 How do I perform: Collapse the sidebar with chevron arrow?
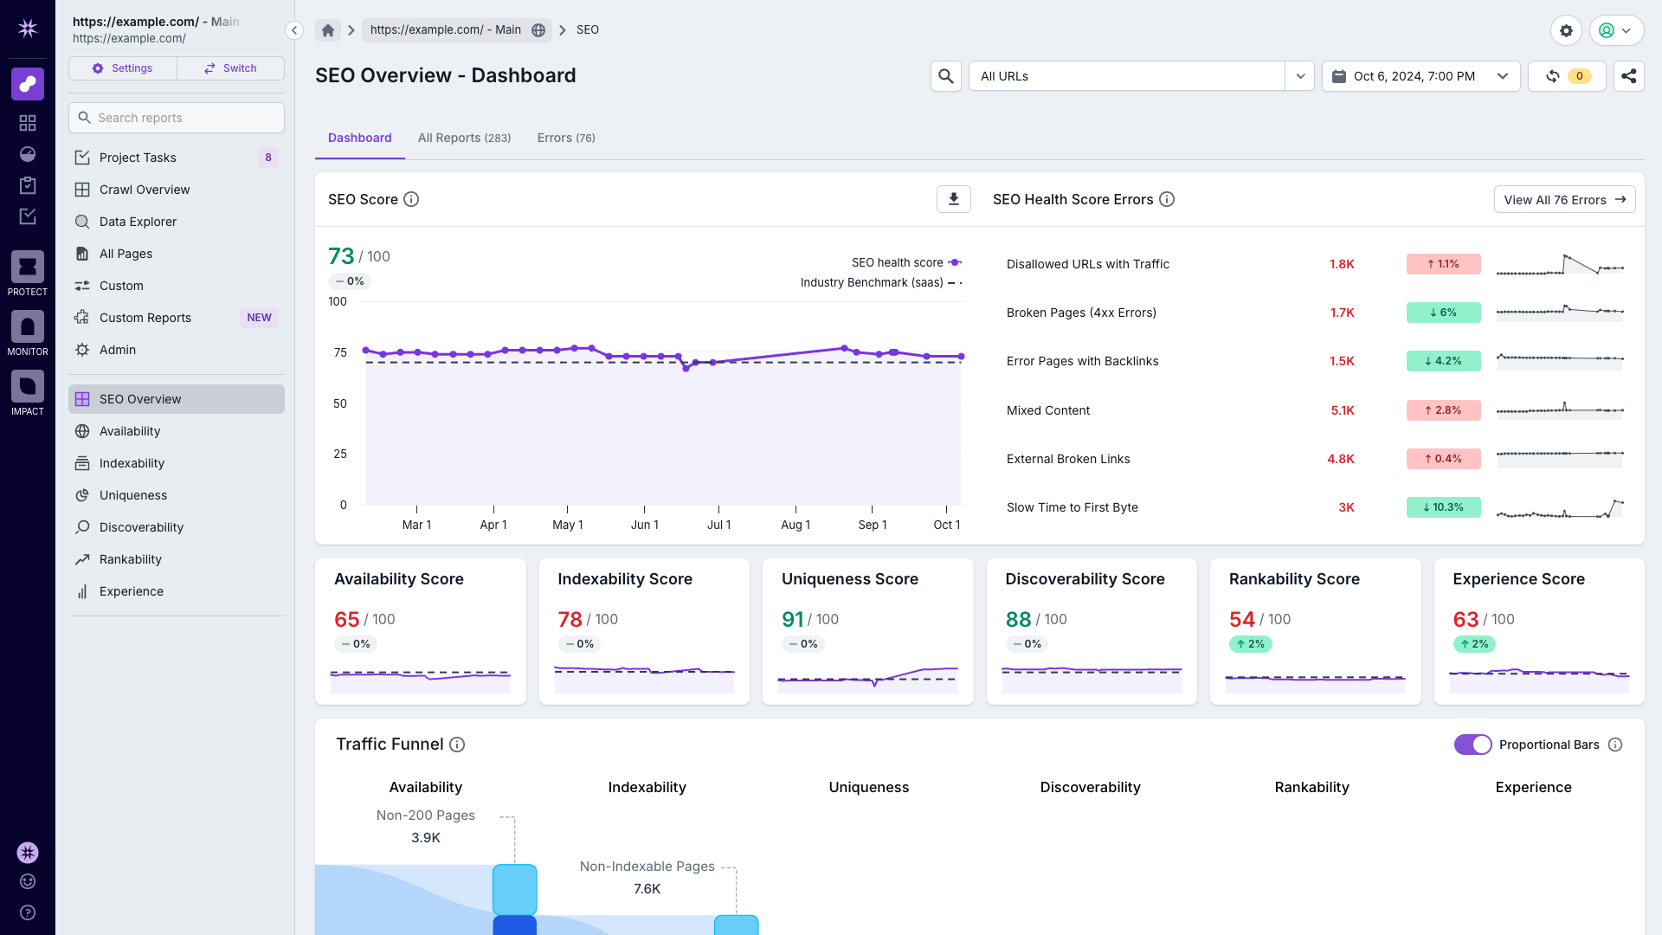(294, 30)
